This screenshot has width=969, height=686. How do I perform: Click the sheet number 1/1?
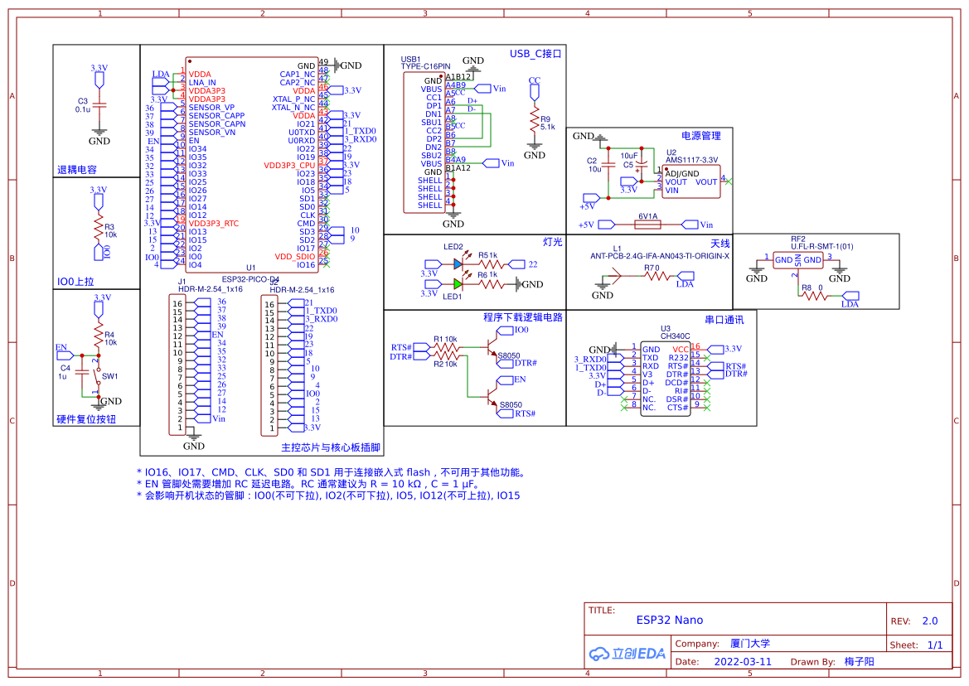click(935, 645)
